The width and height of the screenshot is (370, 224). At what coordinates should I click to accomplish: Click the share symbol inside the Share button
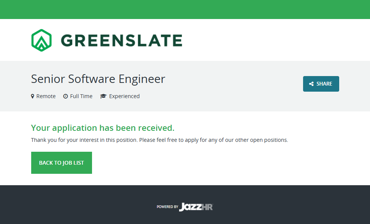[311, 84]
